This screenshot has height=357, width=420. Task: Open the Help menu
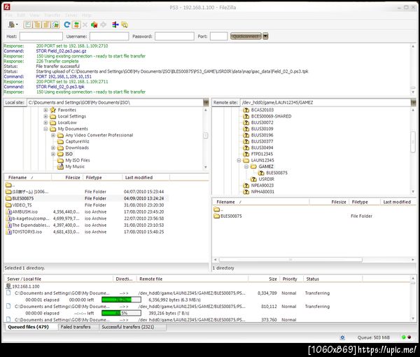pos(87,15)
